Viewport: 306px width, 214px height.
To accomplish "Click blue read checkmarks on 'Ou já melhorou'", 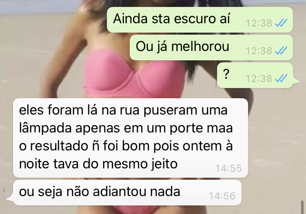I will pyautogui.click(x=281, y=51).
